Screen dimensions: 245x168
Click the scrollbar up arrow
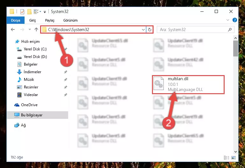(236, 38)
